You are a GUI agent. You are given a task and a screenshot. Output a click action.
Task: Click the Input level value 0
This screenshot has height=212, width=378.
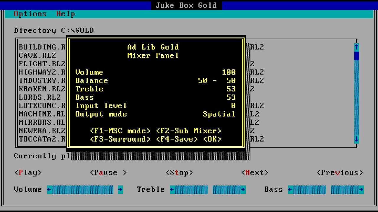234,106
